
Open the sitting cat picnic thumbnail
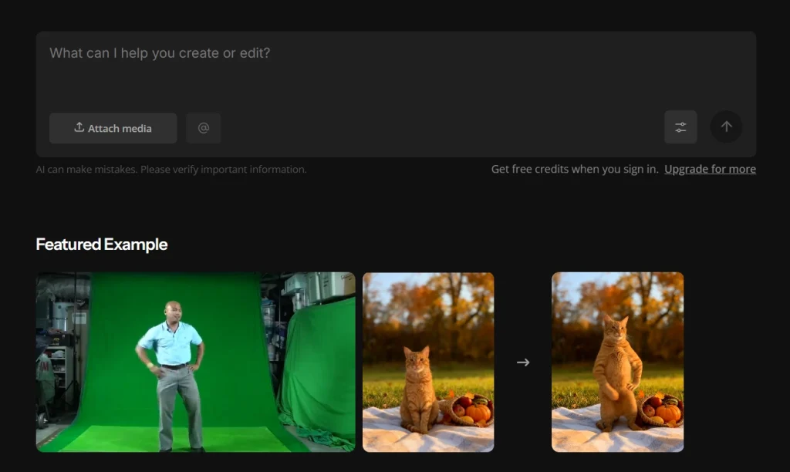tap(428, 362)
